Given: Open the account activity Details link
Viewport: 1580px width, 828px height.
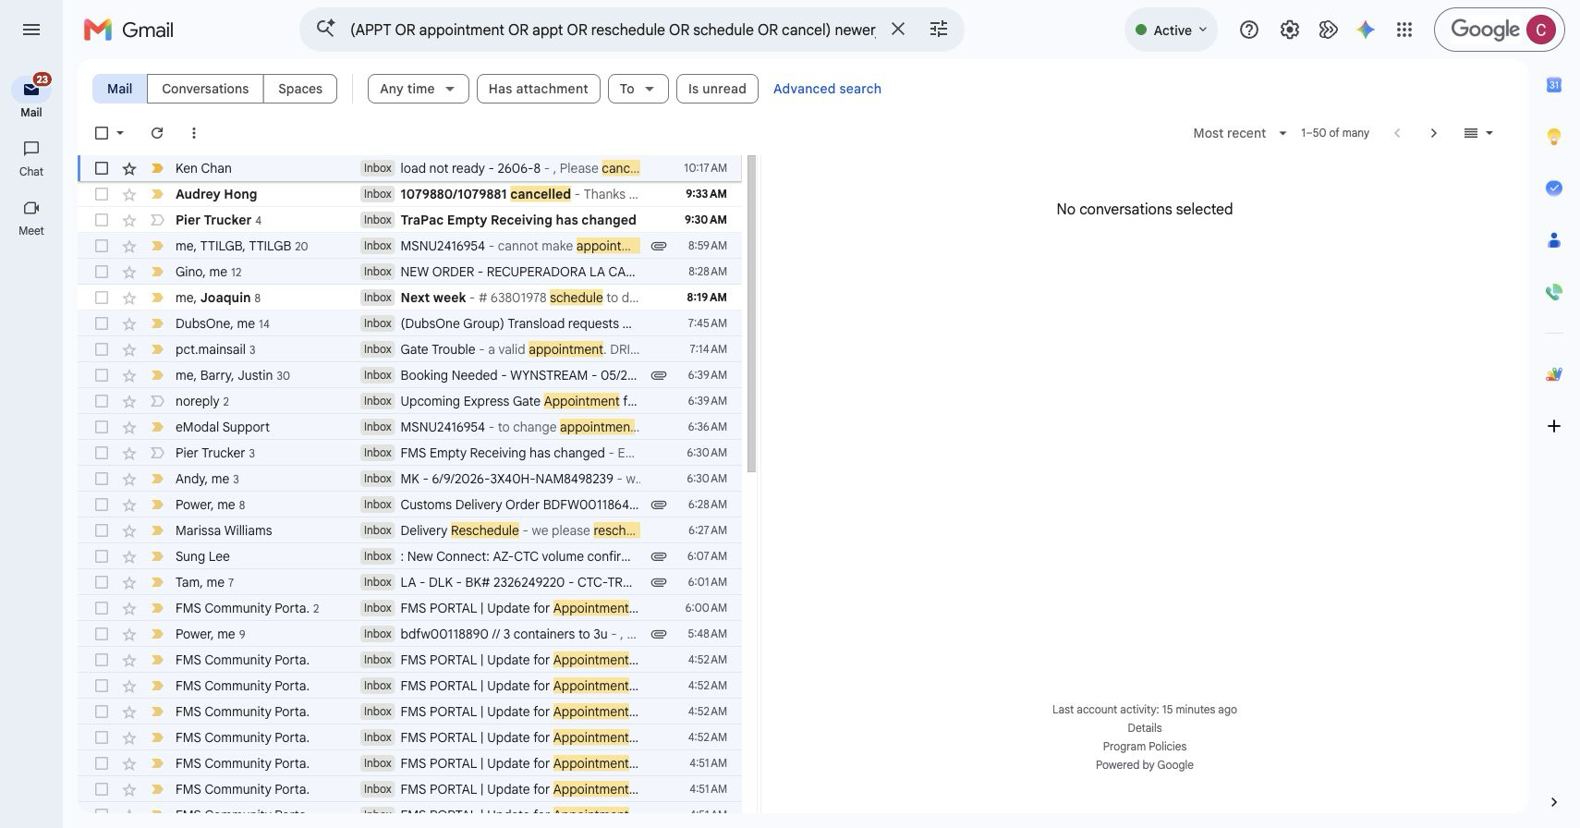Looking at the screenshot, I should (x=1145, y=728).
